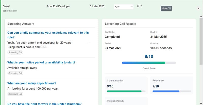Click email bob@mail.com

10,11
